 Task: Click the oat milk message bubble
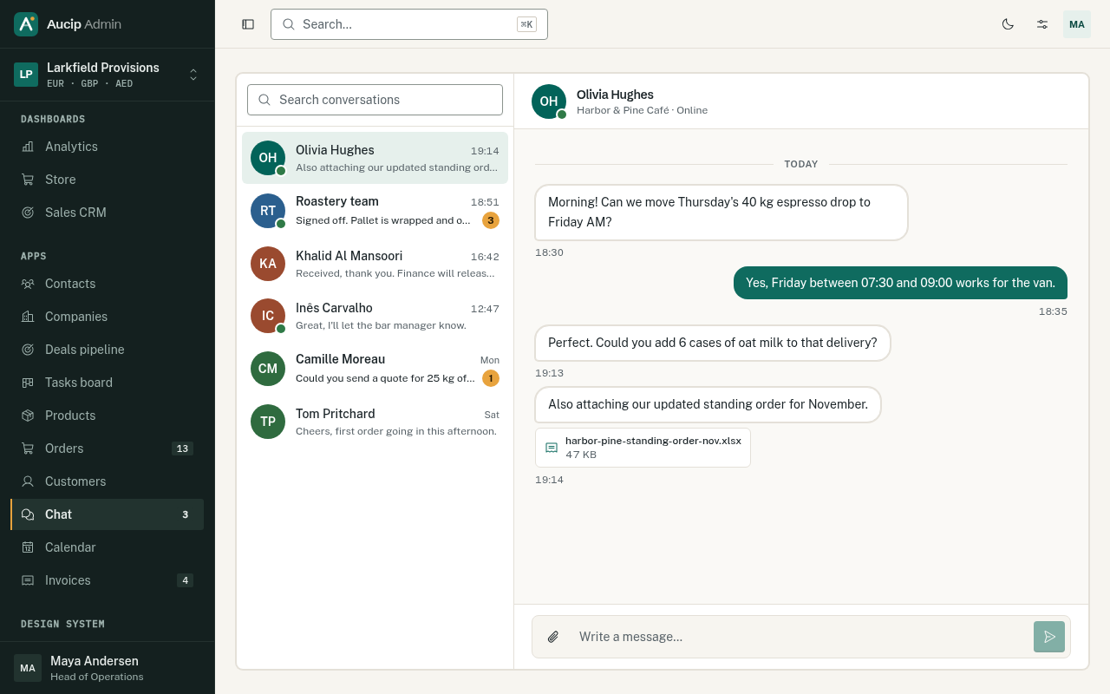point(713,343)
